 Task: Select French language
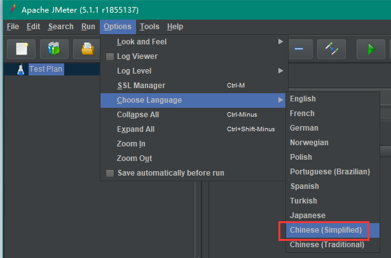click(333, 113)
